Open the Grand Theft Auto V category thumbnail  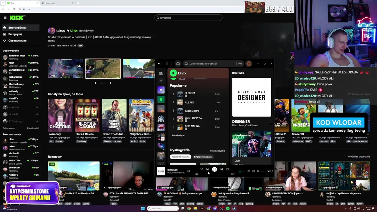pos(114,115)
